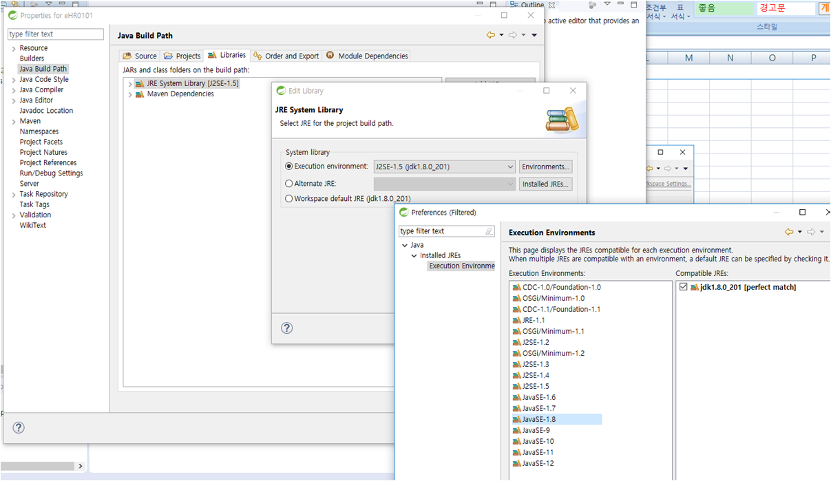Select Execution environment radio button
Screen dimensions: 831x481
point(289,167)
